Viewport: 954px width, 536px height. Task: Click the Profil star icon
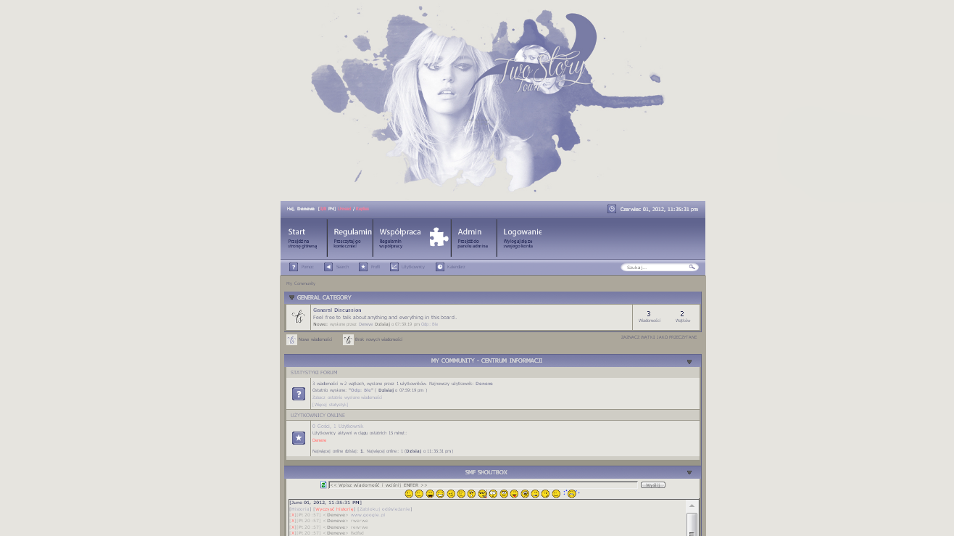coord(363,267)
